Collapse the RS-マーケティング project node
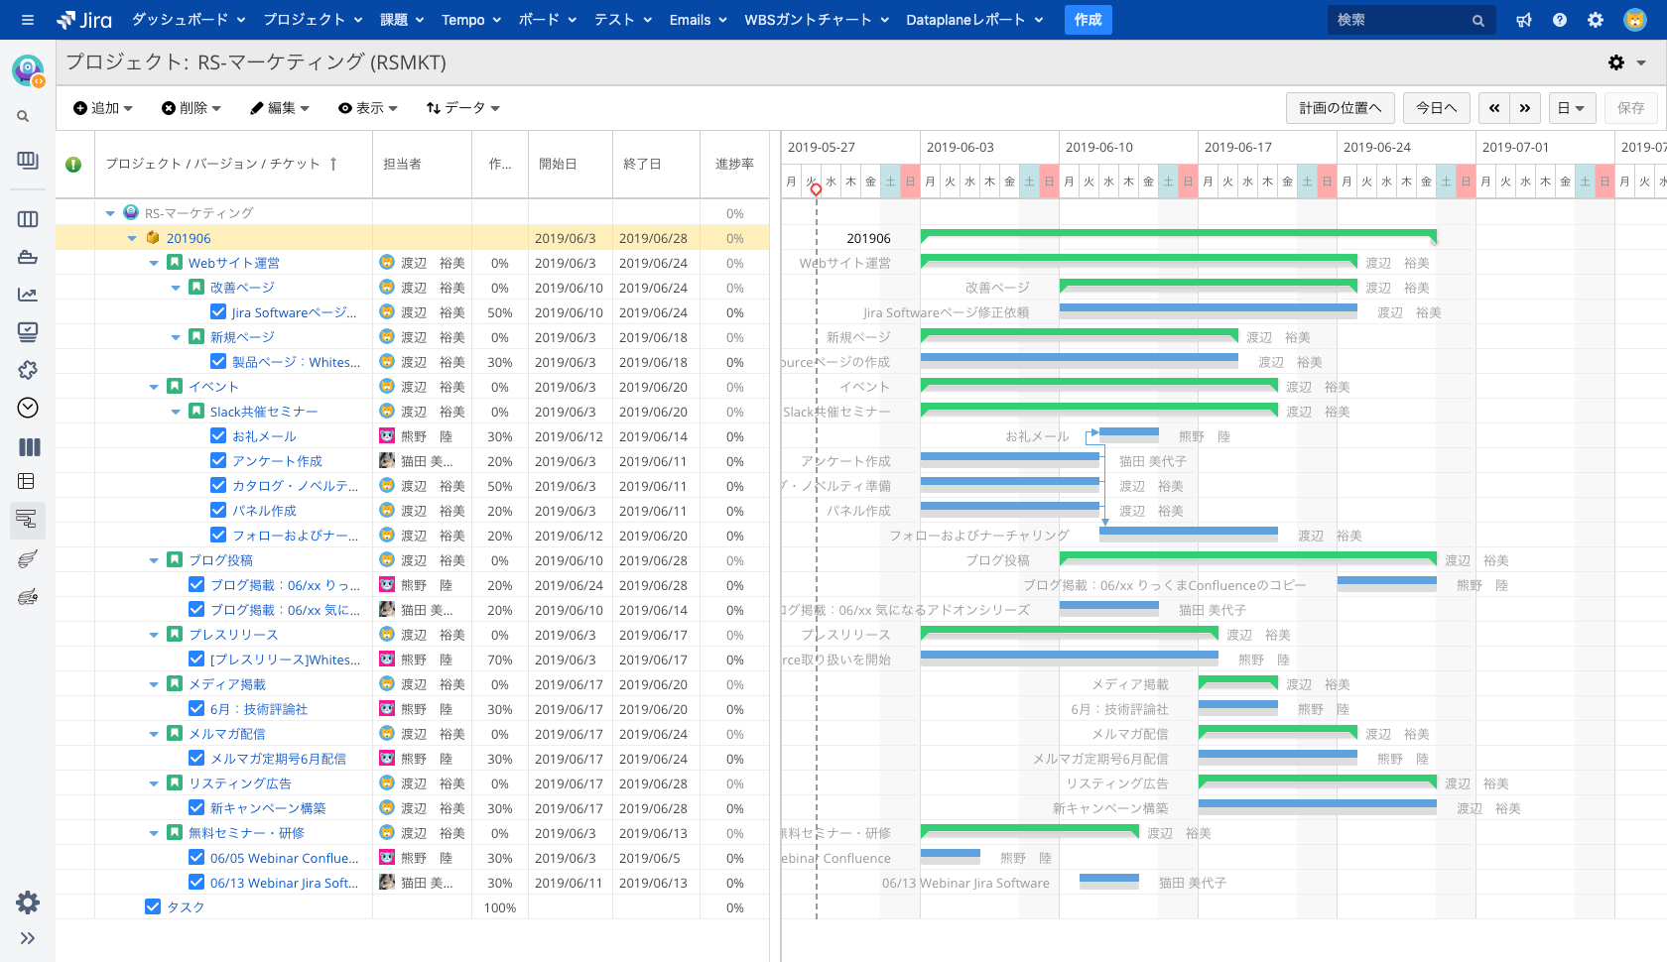This screenshot has width=1667, height=962. point(110,213)
